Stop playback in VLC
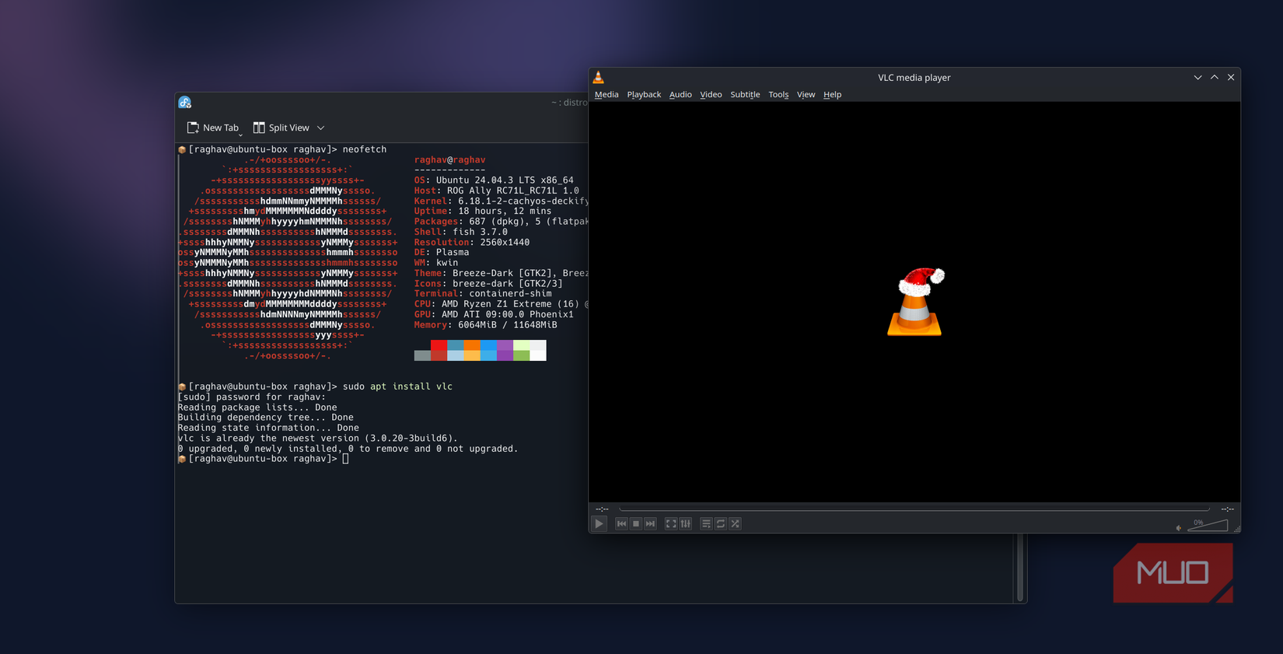 [636, 523]
